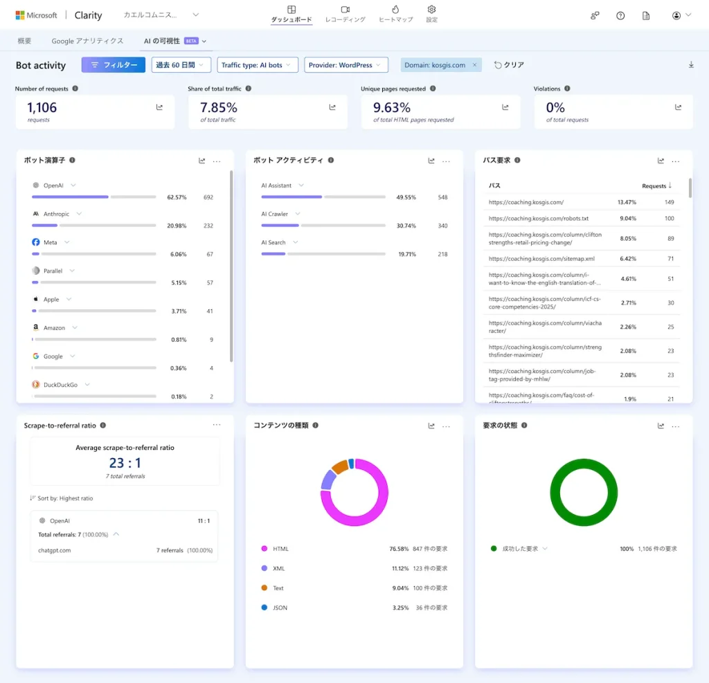Expand the Anthropic bot operator row
709x683 pixels.
pyautogui.click(x=79, y=214)
